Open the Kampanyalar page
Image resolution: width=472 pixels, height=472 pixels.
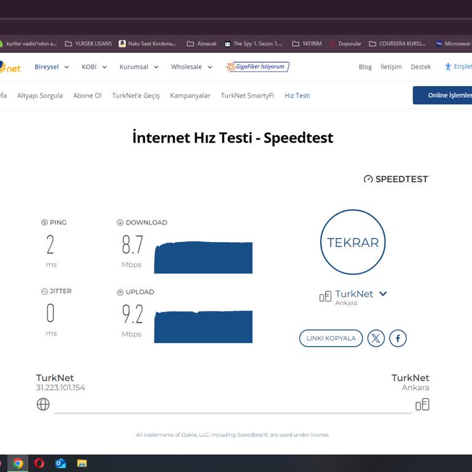(191, 96)
